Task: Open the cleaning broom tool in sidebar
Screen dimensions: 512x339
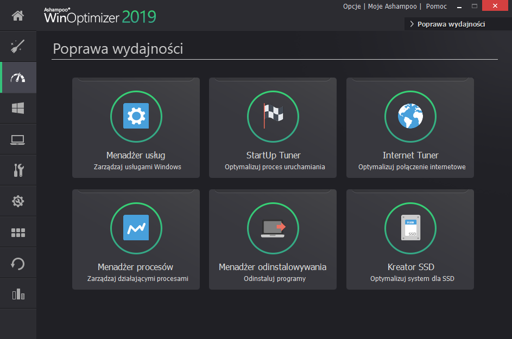Action: pyautogui.click(x=18, y=46)
